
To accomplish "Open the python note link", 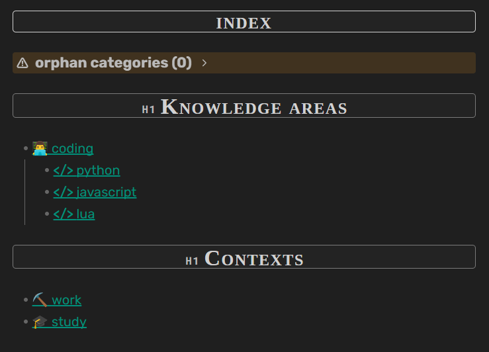I will coord(98,170).
